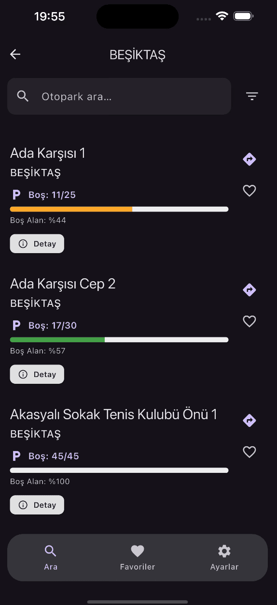Tap the P icon of Ada Karşısı Cep 2
The height and width of the screenshot is (605, 277).
[16, 325]
